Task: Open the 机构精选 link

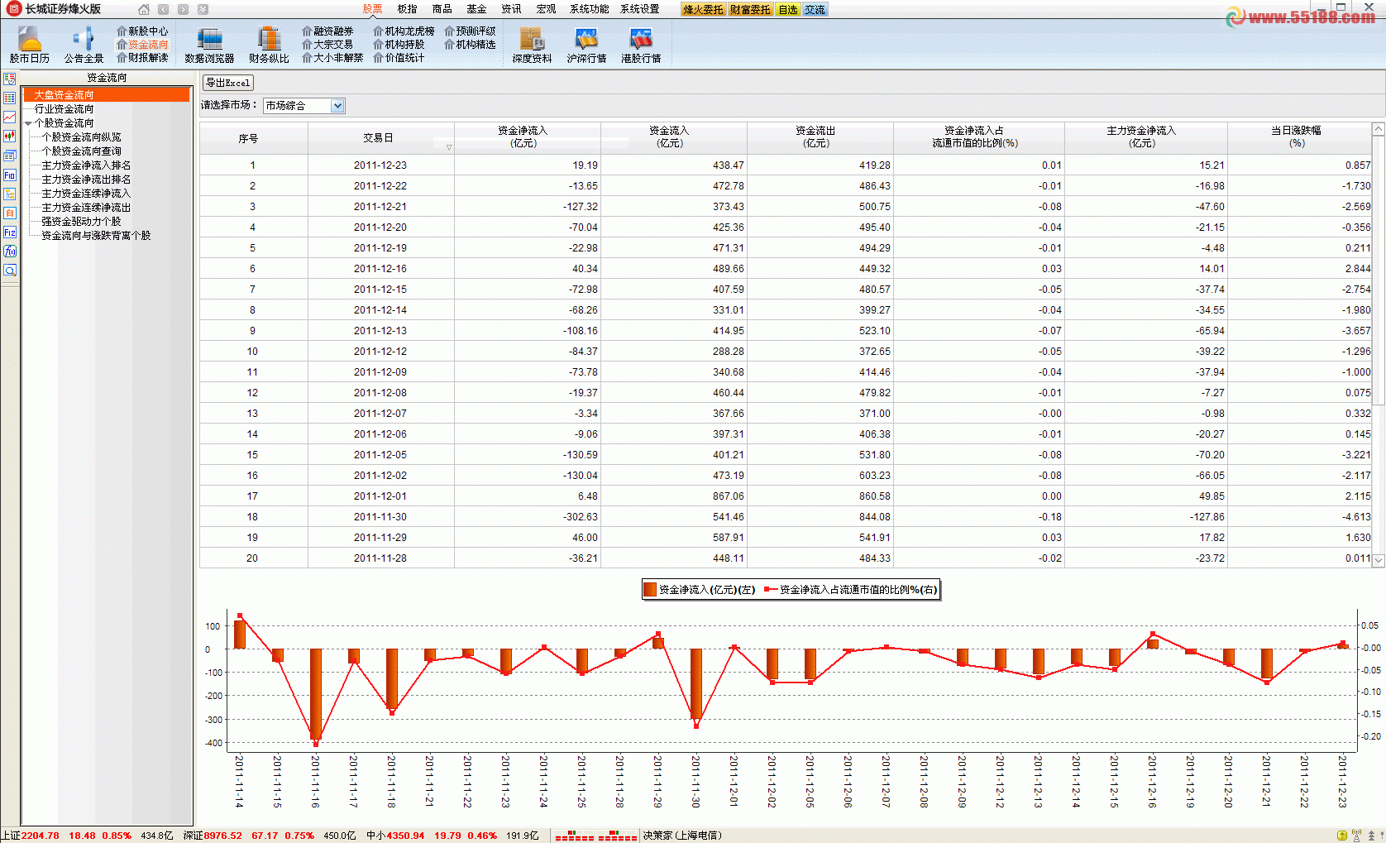Action: pos(471,45)
